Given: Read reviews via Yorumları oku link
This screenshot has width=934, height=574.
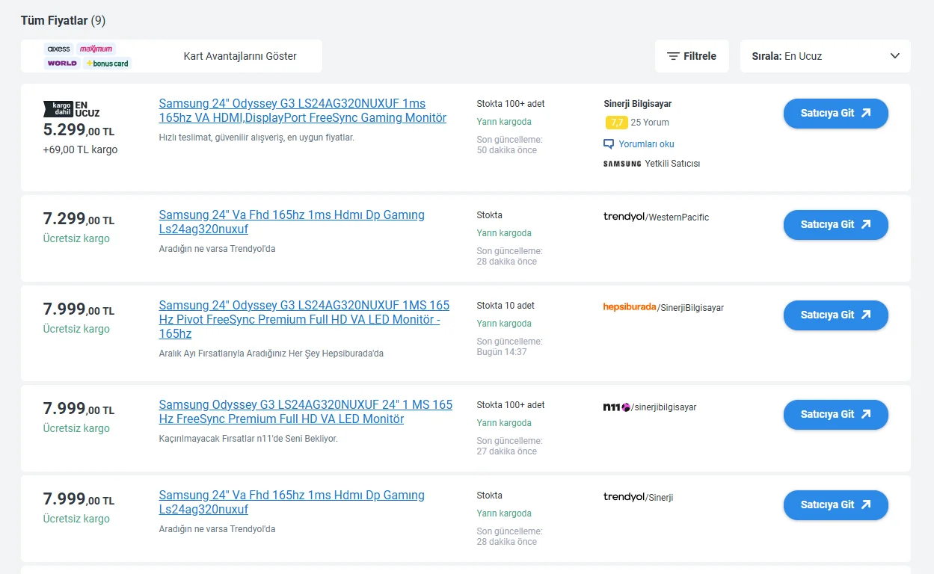Looking at the screenshot, I should (x=646, y=144).
